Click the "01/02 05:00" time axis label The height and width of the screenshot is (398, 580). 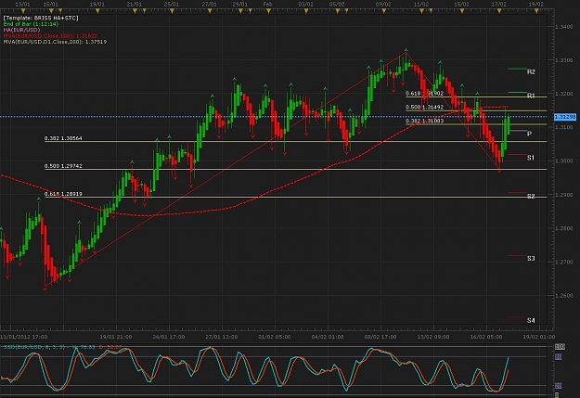click(275, 337)
